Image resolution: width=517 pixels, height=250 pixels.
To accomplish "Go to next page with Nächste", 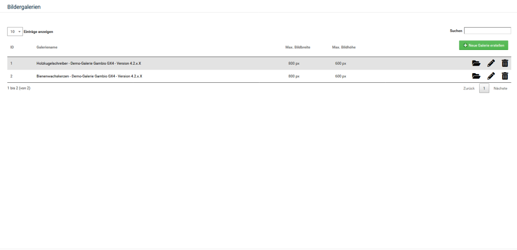I will (x=500, y=88).
